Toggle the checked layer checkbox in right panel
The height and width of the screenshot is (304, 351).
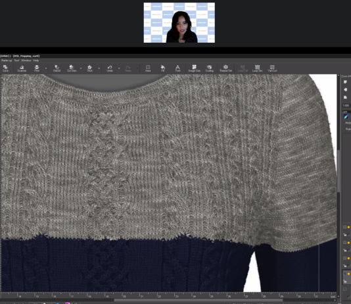coord(345,274)
